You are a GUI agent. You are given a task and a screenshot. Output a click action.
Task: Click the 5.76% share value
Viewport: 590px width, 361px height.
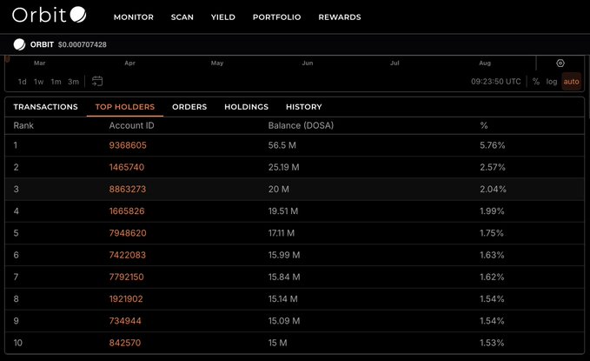tap(493, 145)
